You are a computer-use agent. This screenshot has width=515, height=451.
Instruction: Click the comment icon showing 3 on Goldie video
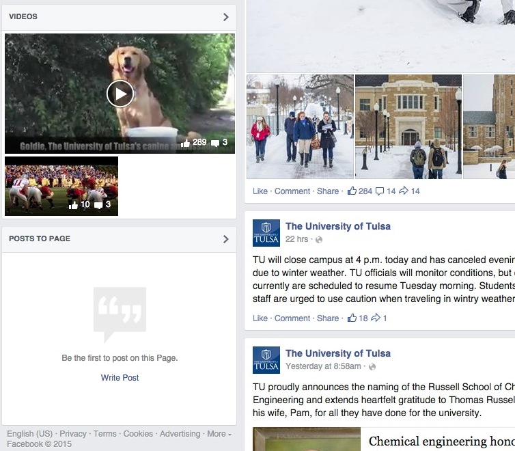click(x=215, y=143)
